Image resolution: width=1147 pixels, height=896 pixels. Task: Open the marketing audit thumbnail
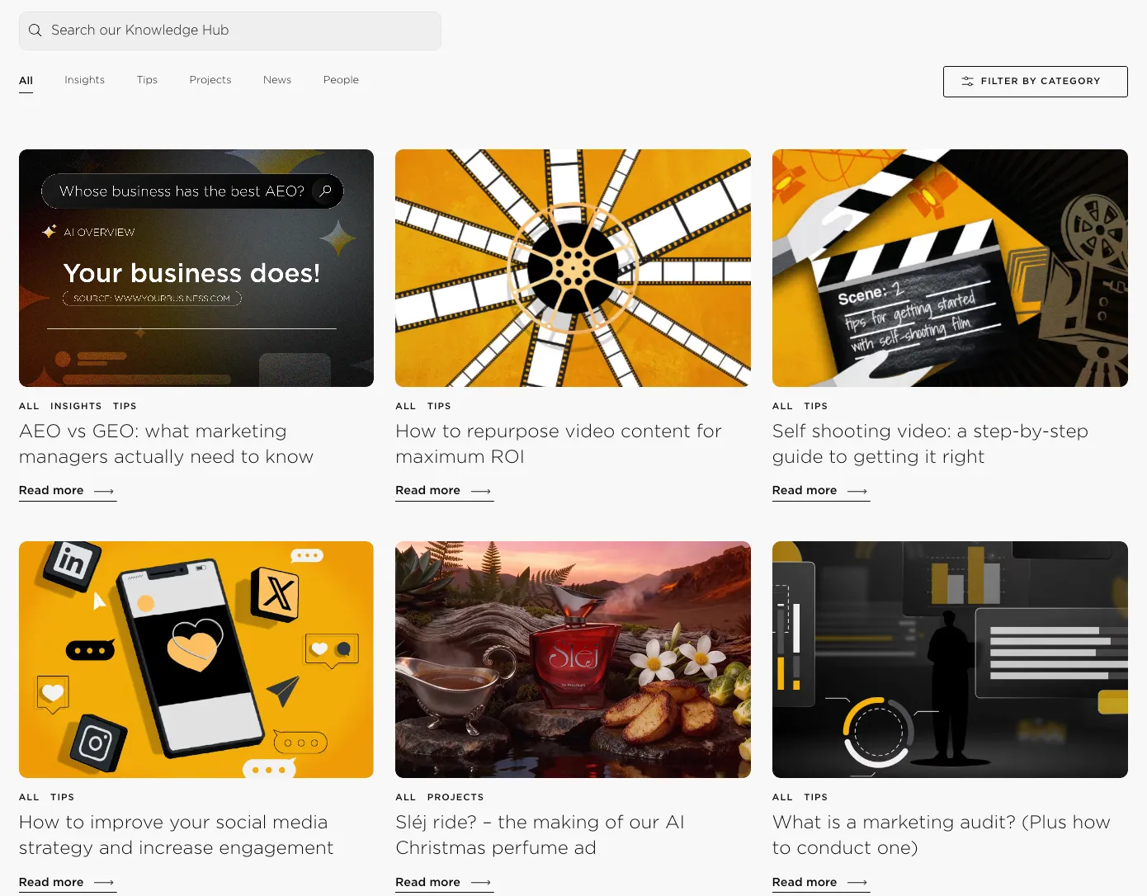click(950, 659)
